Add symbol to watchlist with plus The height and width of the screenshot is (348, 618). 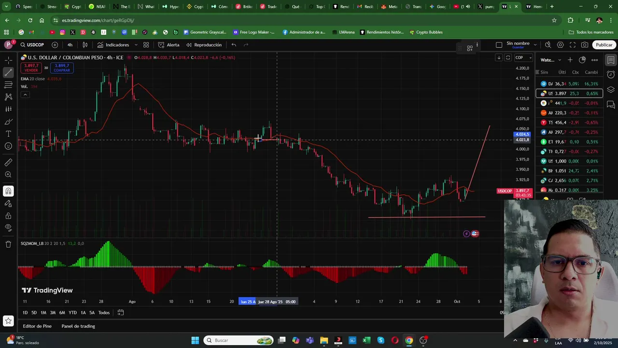tap(570, 60)
